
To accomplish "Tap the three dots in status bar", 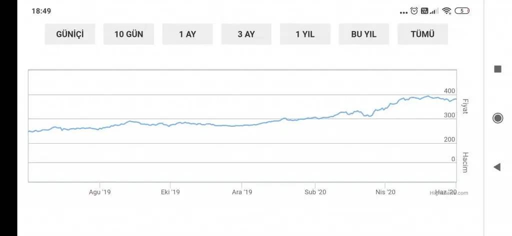I will click(403, 12).
